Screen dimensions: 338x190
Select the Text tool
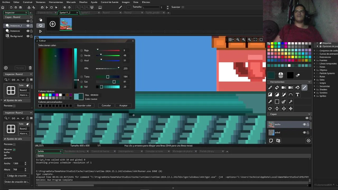pyautogui.click(x=298, y=94)
